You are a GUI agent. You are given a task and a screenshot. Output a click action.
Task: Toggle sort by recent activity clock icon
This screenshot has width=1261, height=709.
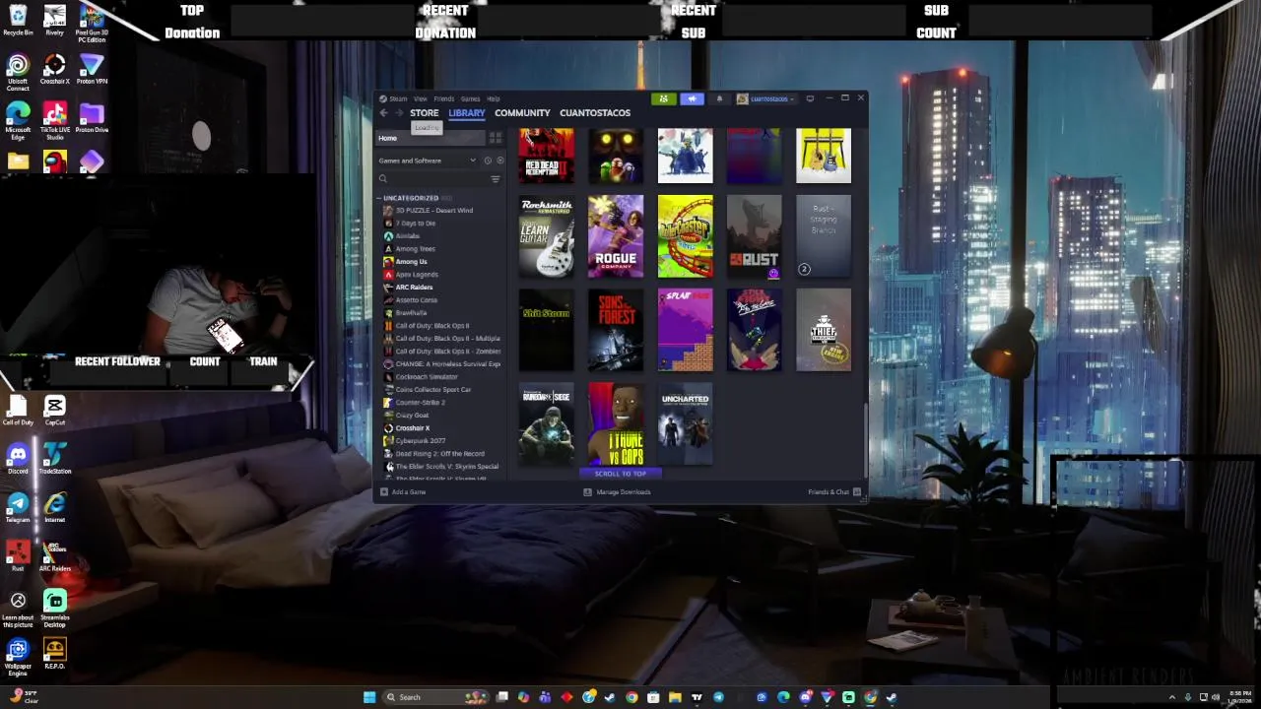point(488,161)
